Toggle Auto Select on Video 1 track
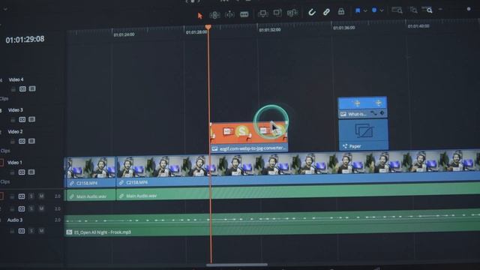Viewport: 480px width, 270px height. (x=22, y=172)
